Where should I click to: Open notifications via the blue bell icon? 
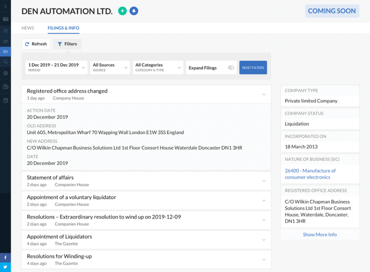(134, 11)
